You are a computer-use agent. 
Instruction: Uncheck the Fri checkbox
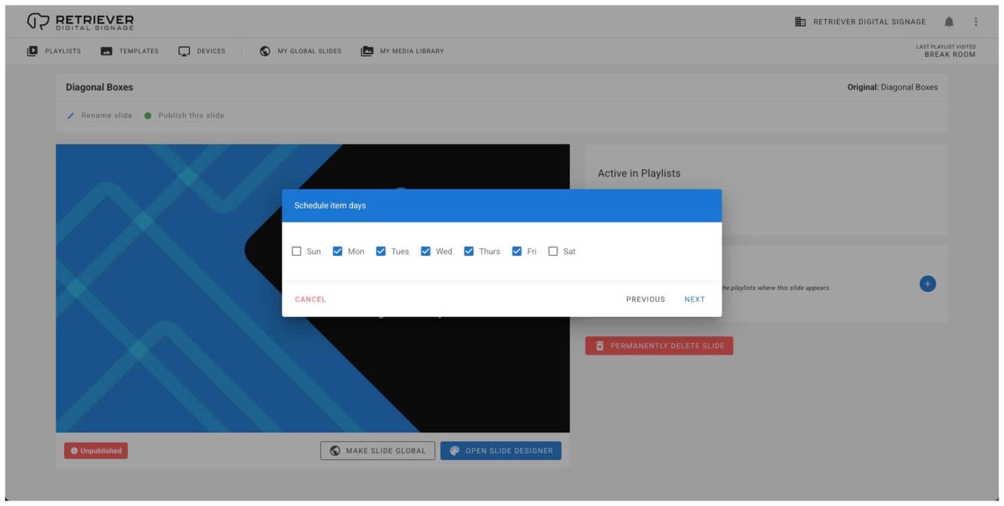tap(517, 251)
